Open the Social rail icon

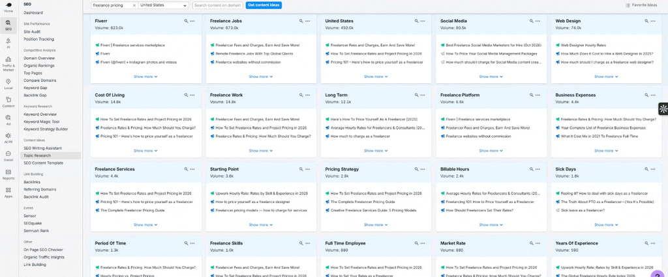tap(8, 156)
